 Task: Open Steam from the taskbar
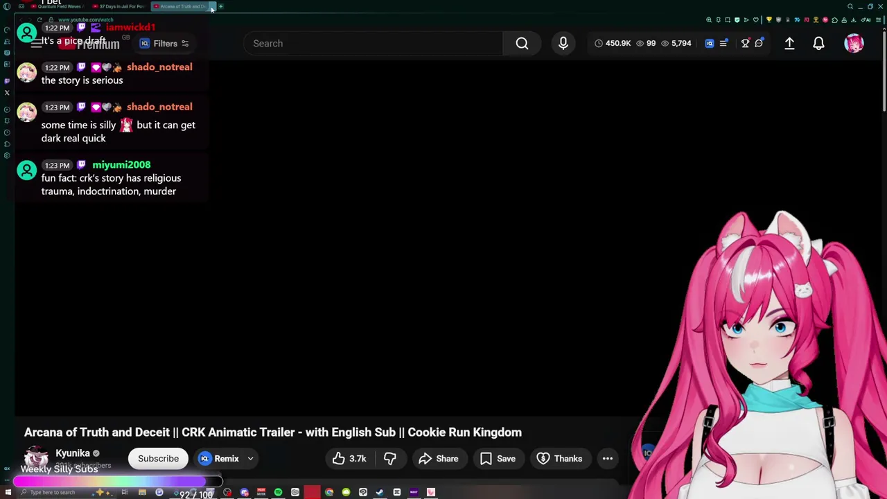coord(380,493)
